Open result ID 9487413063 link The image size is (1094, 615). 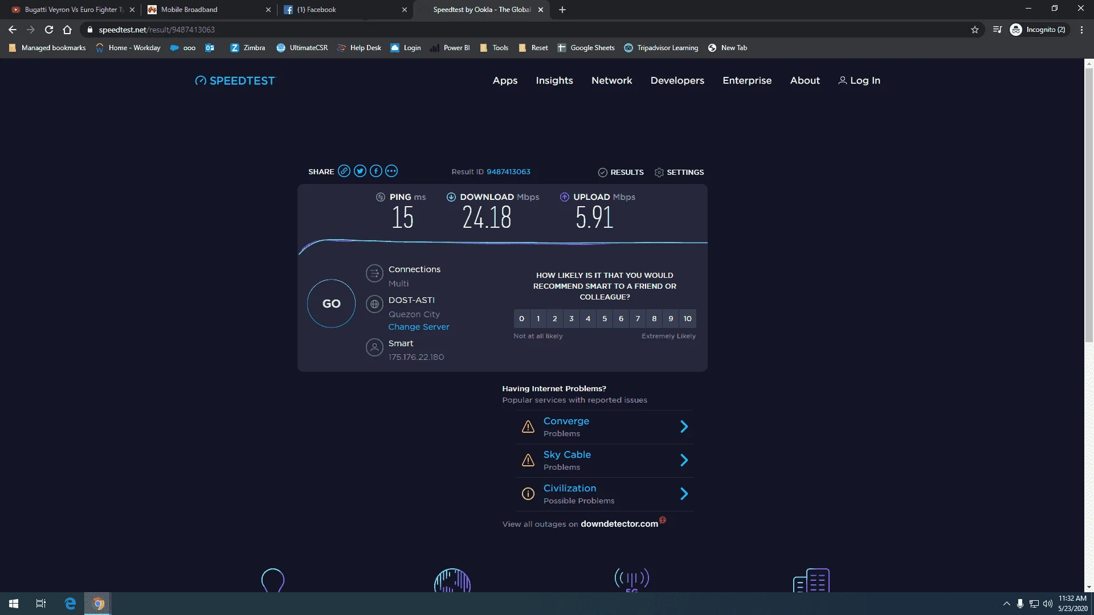coord(508,171)
